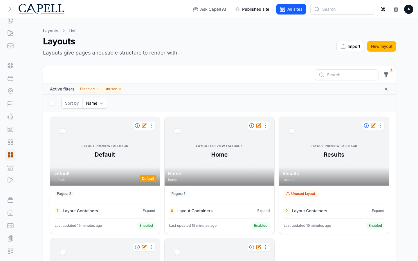Open the flag icon in sidebar

[x=10, y=104]
